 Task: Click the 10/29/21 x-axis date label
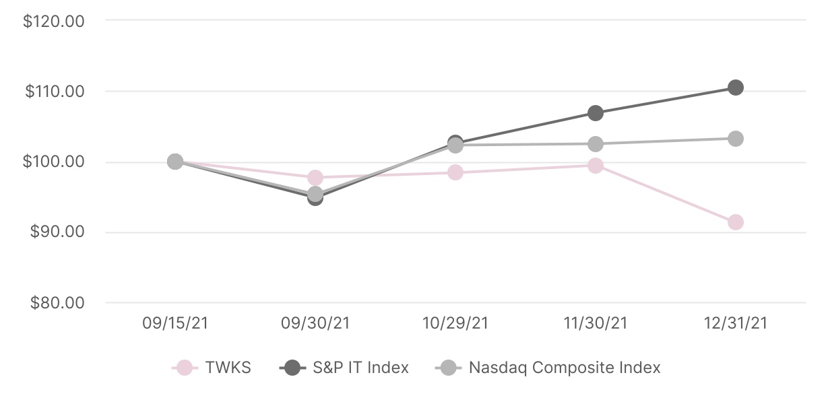[x=455, y=323]
